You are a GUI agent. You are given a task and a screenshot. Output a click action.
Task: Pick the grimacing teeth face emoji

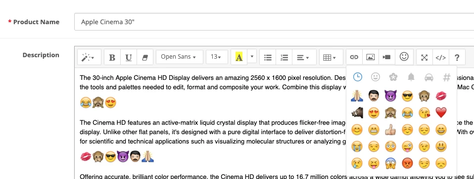pos(374,130)
